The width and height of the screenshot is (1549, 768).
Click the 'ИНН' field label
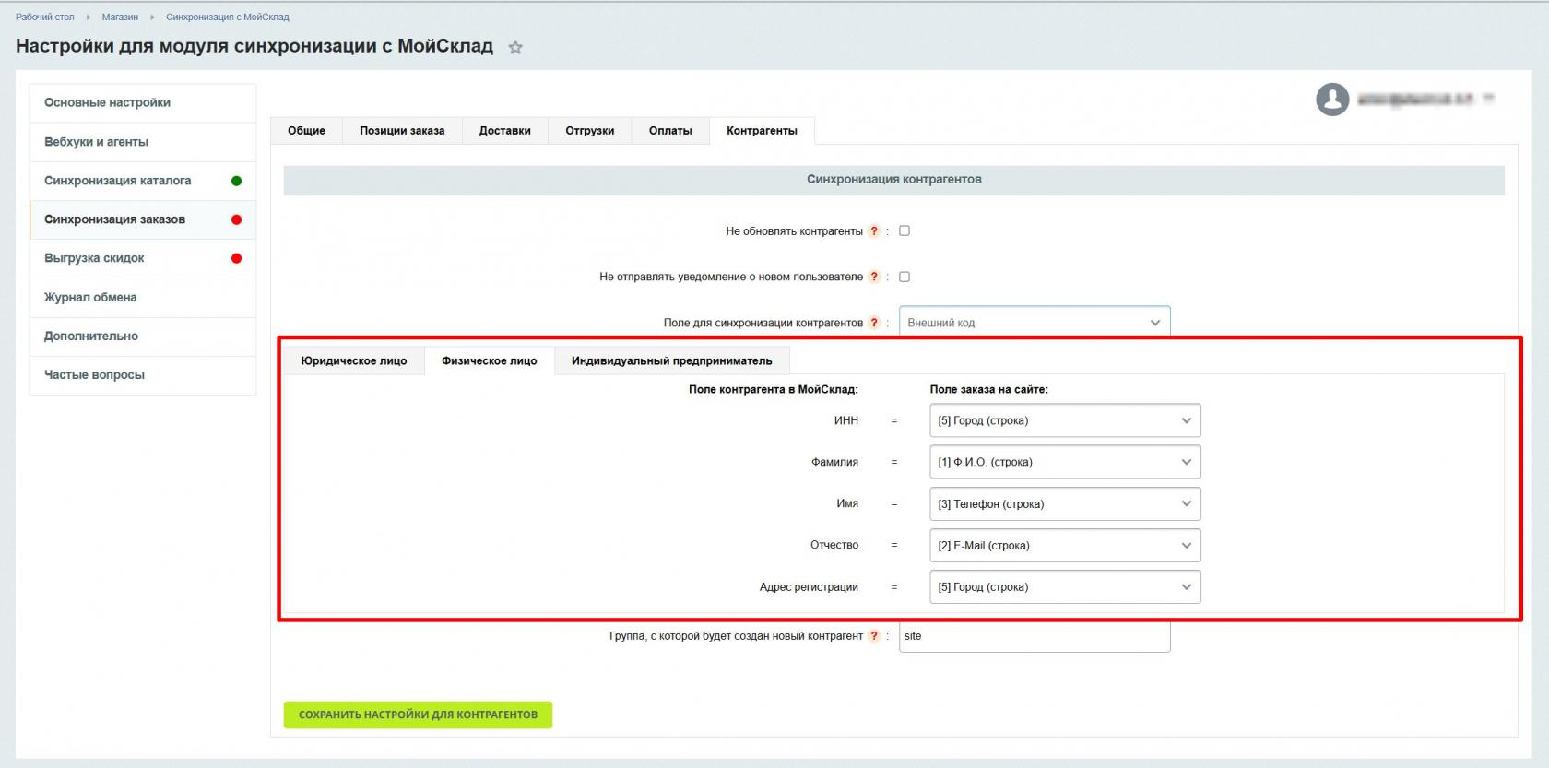click(846, 420)
